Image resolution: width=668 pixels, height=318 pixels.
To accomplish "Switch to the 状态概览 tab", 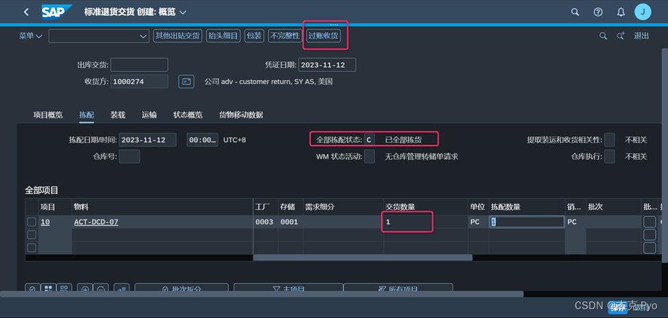I will pos(188,115).
